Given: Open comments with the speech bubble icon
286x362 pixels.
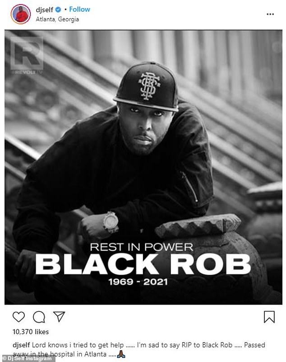Looking at the screenshot, I should coord(39,317).
